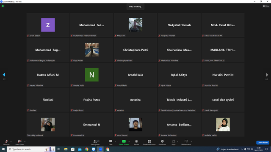Click the Muhammad Bag... participant name
This screenshot has height=152, width=271.
click(48, 50)
